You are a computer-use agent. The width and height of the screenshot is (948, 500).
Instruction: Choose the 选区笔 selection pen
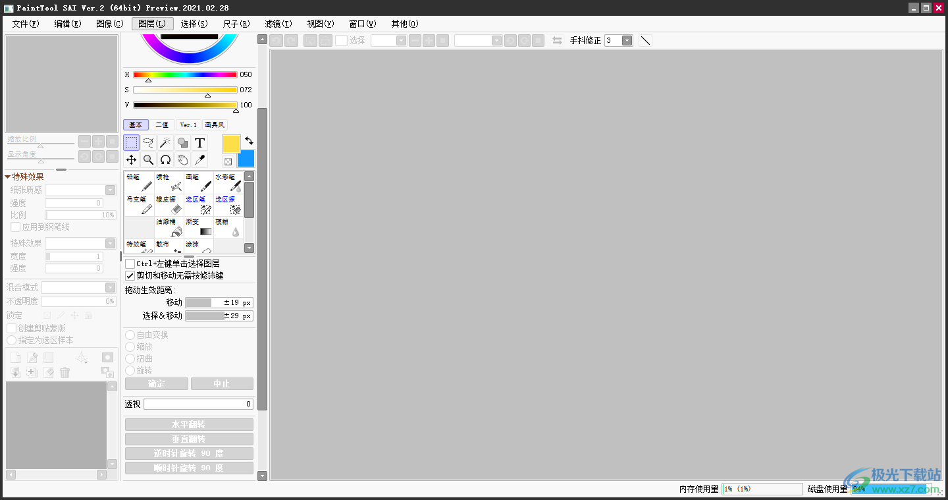click(199, 205)
